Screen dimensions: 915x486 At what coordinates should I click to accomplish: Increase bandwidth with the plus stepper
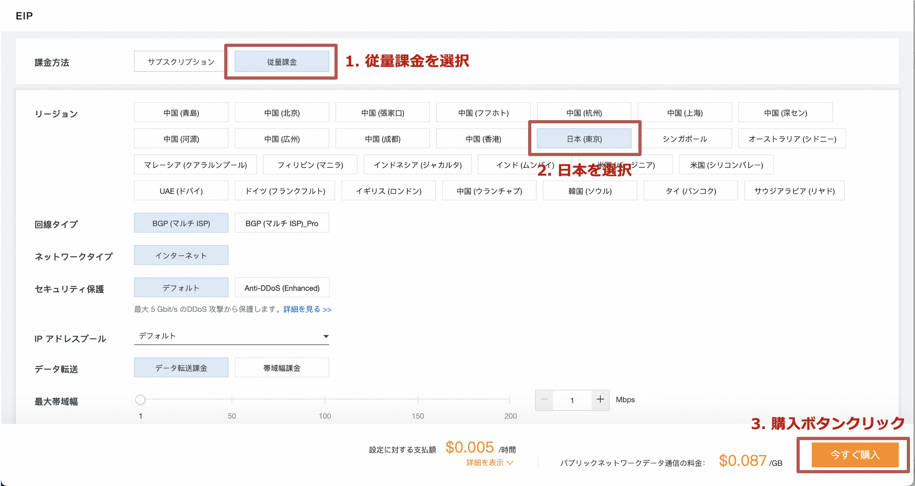(x=600, y=400)
